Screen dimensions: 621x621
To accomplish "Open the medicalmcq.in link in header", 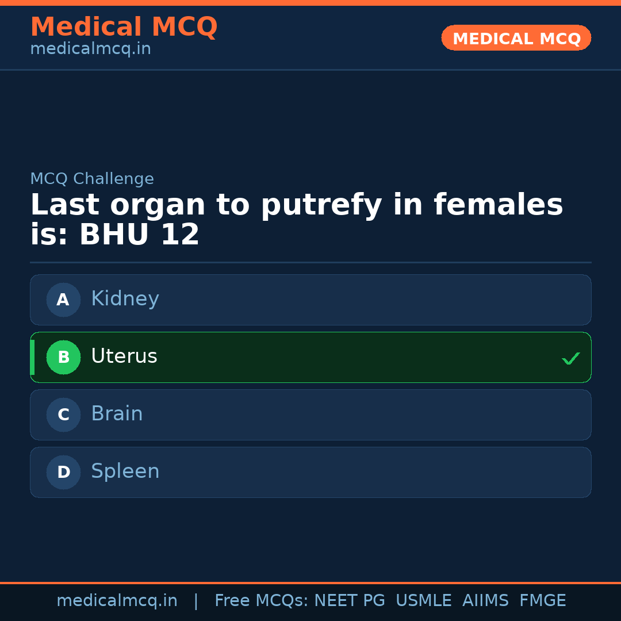I will [90, 48].
